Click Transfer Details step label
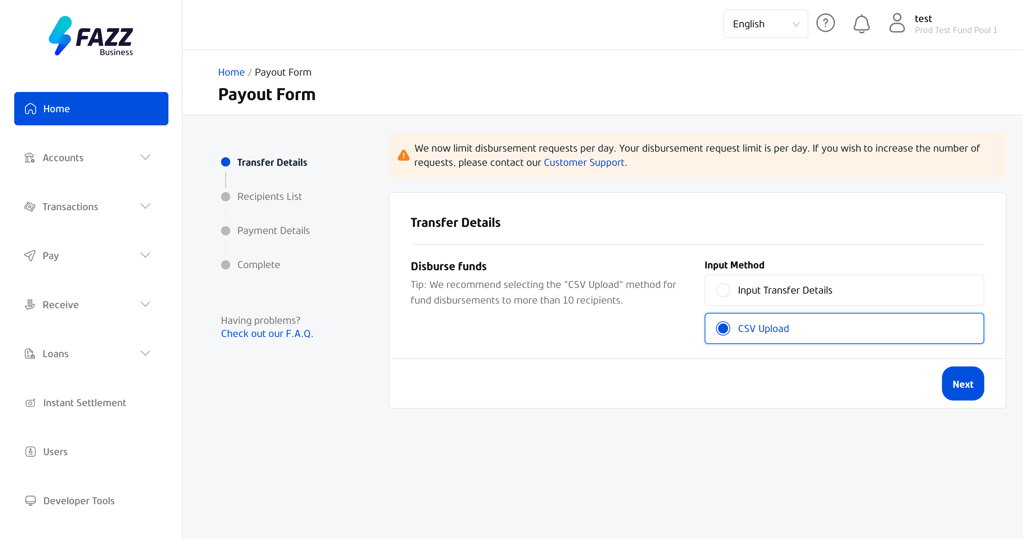The height and width of the screenshot is (539, 1023). (272, 162)
